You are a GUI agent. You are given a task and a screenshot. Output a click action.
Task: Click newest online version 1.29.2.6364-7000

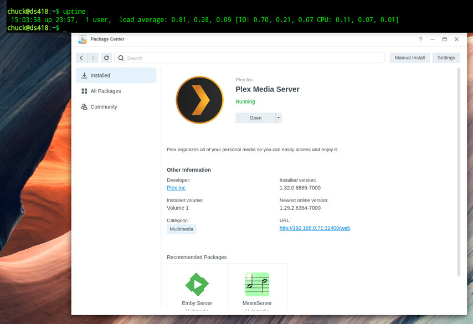pyautogui.click(x=300, y=208)
